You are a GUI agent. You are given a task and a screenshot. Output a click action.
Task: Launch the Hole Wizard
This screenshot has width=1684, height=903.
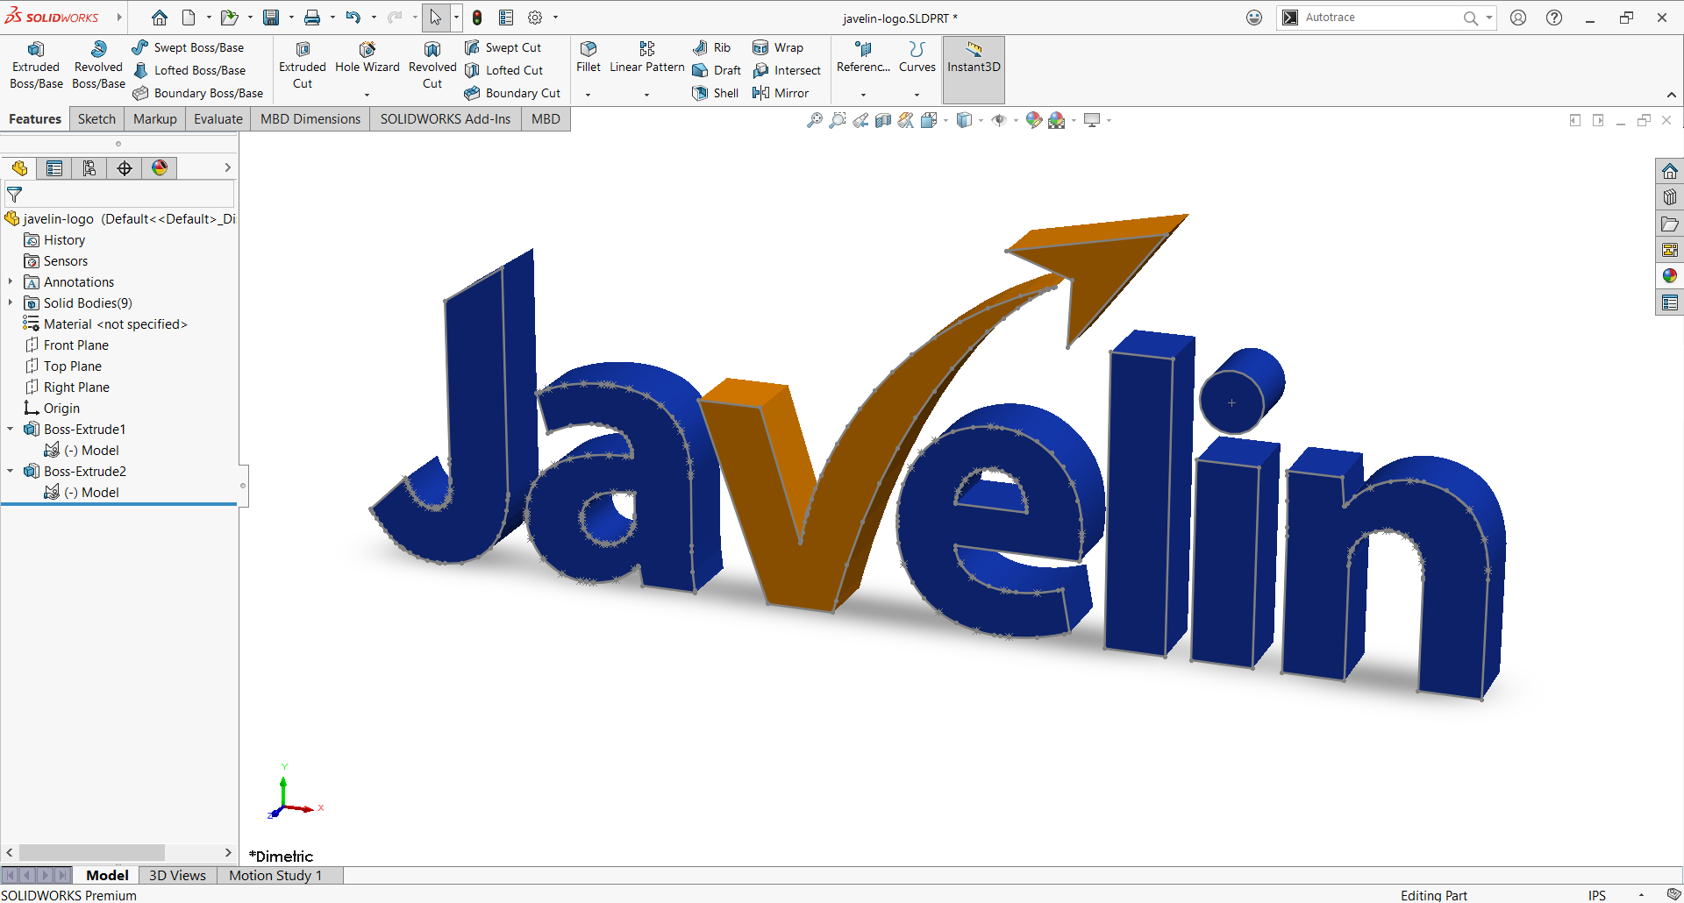coord(367,58)
